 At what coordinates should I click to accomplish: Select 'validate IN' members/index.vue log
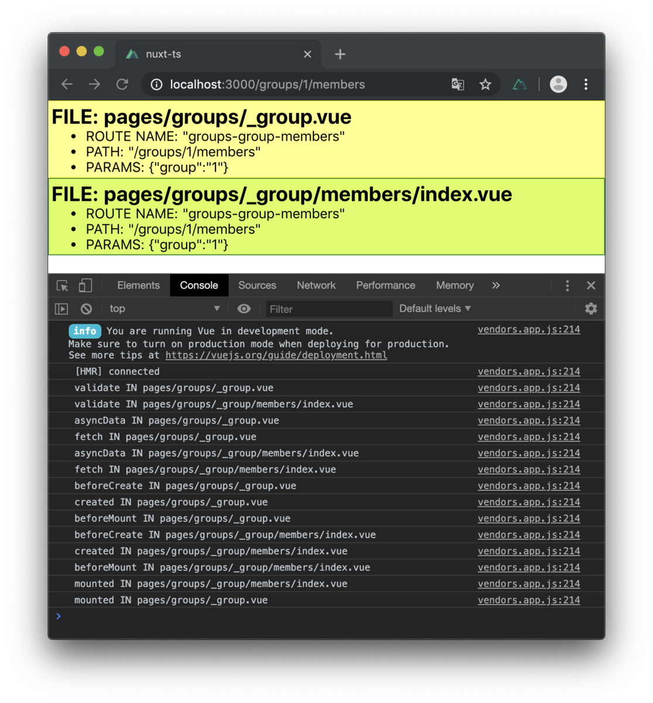(326, 404)
